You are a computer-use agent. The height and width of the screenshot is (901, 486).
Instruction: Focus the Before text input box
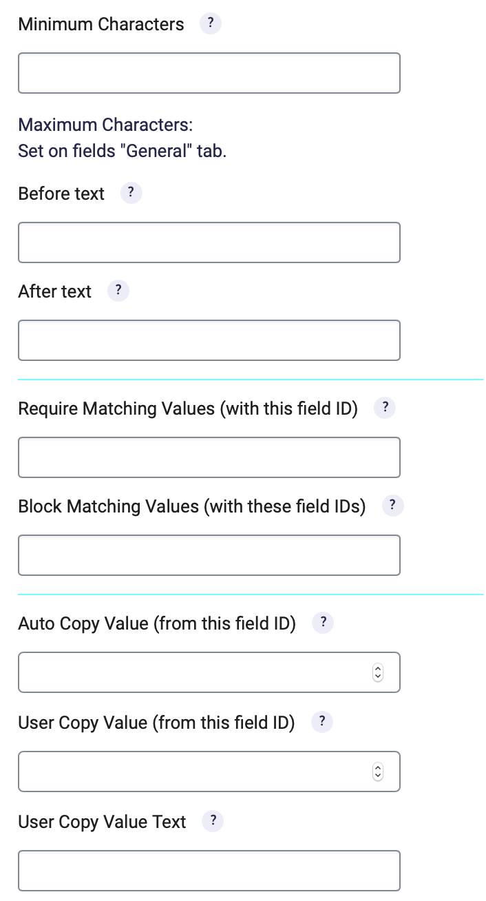(209, 242)
